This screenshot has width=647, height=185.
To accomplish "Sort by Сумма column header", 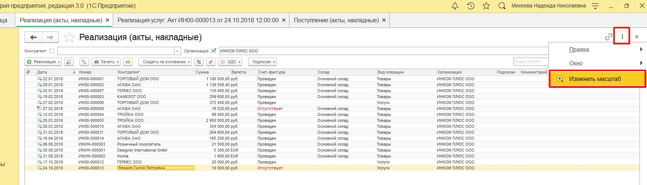I will [x=212, y=72].
